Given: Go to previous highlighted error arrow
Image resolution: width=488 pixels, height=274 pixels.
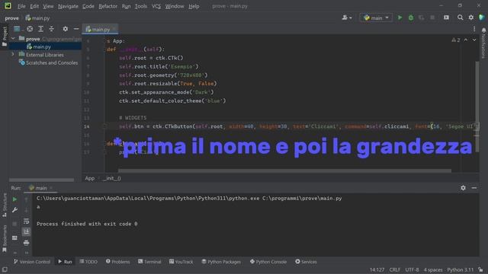Looking at the screenshot, I should (466, 40).
